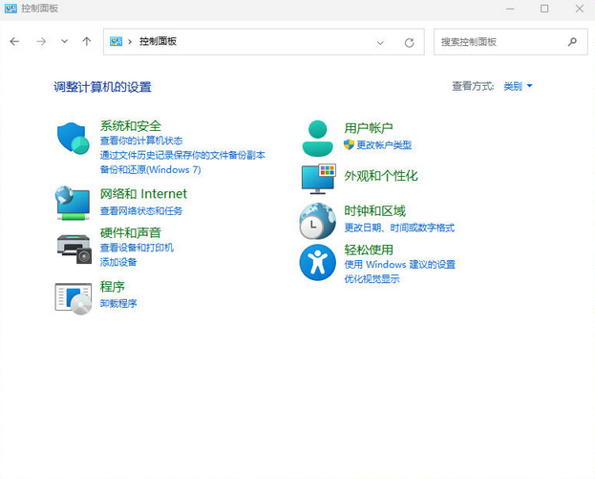The width and height of the screenshot is (595, 479).
Task: Click the 硬件和声音 printer icon
Action: pyautogui.click(x=73, y=246)
